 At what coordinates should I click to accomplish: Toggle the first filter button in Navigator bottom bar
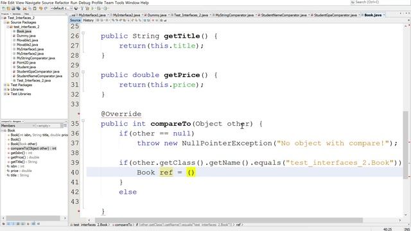[3, 224]
